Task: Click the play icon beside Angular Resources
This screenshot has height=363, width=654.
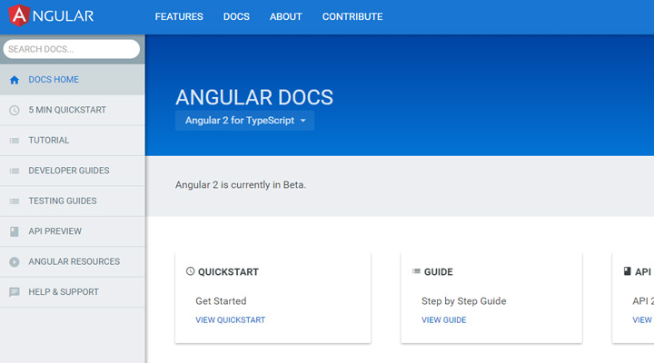Action: [x=15, y=261]
